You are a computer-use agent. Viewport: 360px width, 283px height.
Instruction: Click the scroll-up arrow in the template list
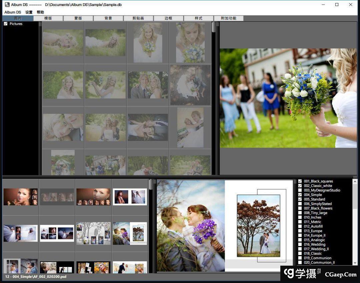click(355, 181)
